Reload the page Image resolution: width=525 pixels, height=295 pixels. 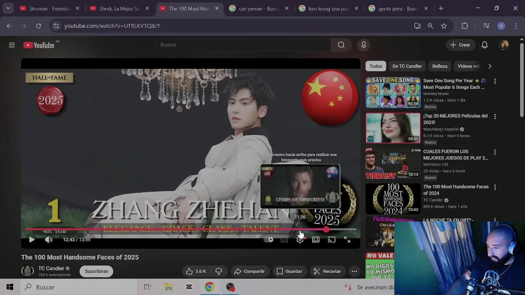(x=39, y=26)
